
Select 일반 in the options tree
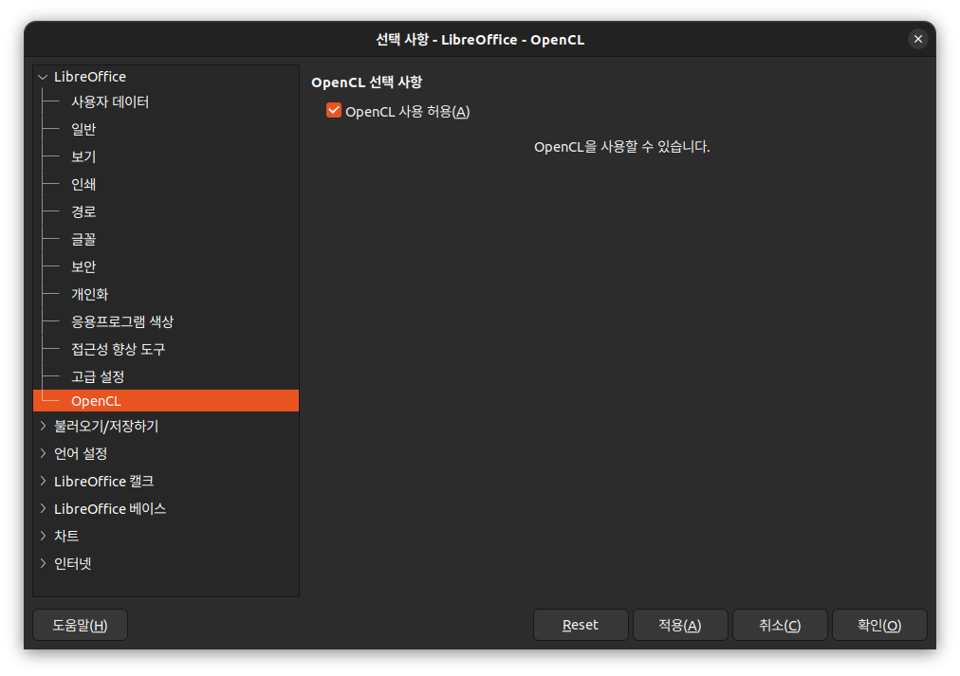[x=83, y=130]
